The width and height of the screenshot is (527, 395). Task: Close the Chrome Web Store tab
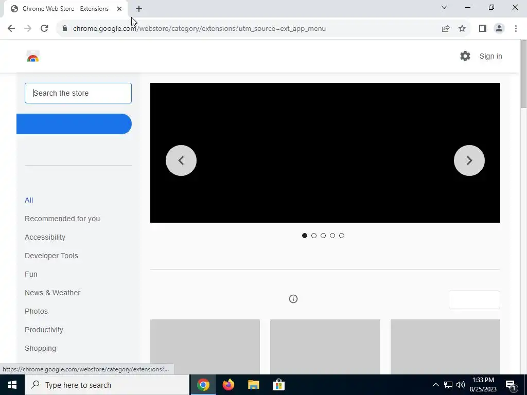[119, 9]
